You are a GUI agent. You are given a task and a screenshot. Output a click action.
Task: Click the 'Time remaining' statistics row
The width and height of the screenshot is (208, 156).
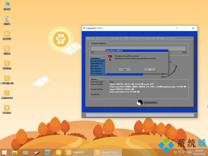96,74
